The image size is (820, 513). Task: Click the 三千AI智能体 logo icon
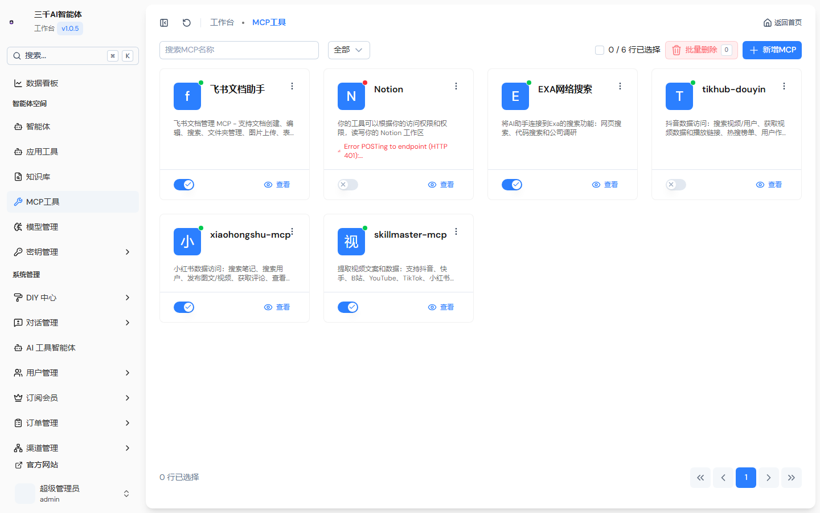(11, 22)
